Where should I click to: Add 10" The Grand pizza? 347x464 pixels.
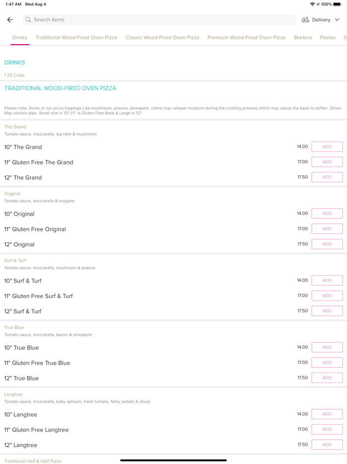327,147
